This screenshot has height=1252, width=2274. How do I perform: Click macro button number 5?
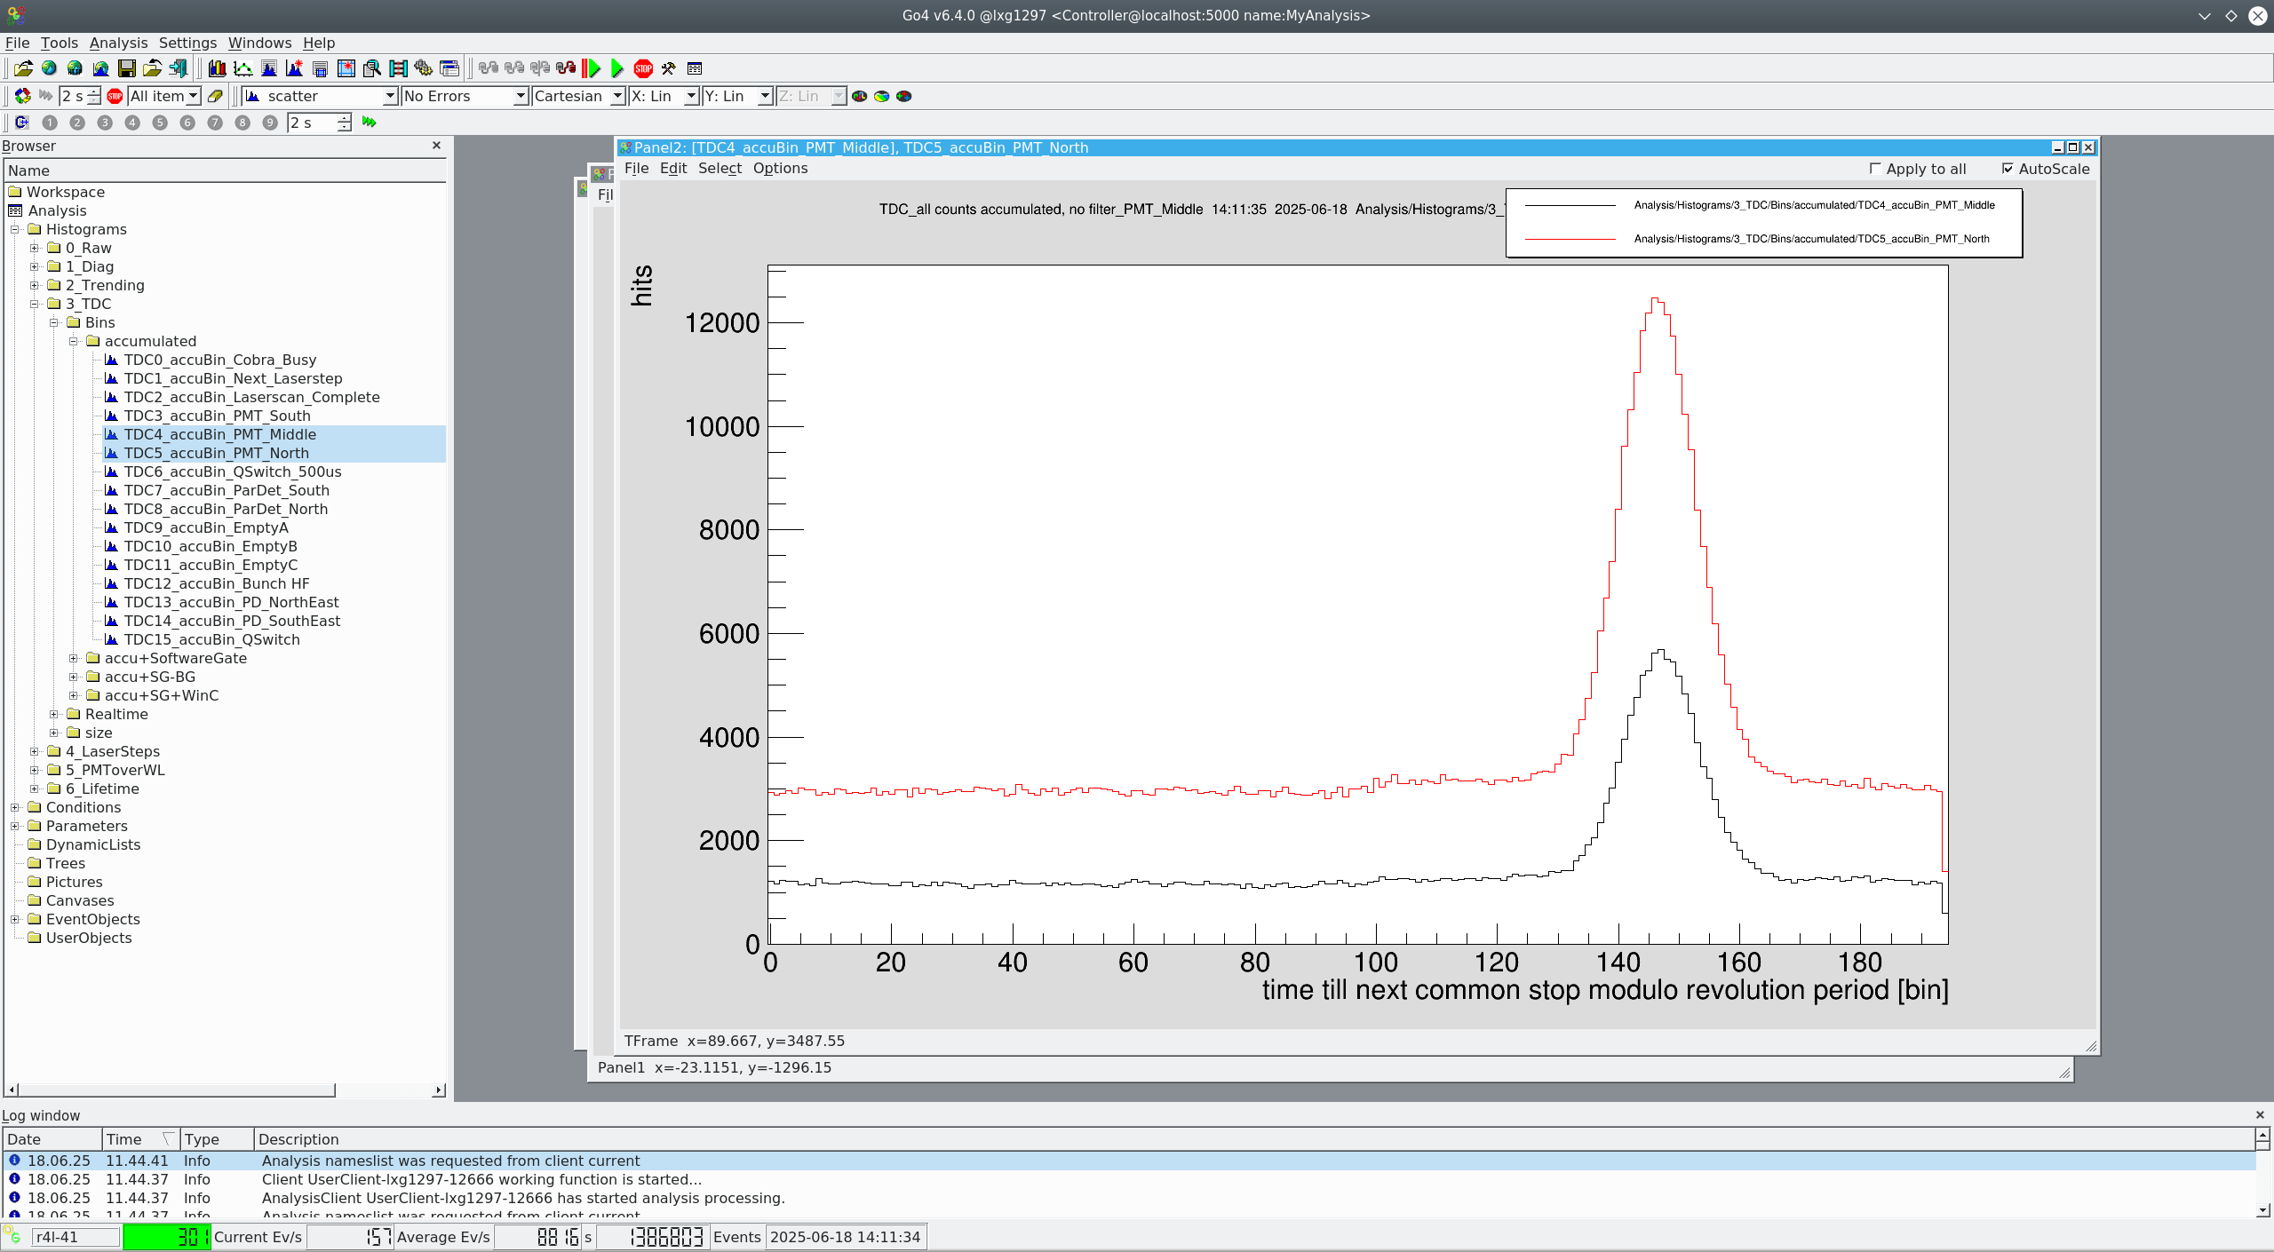pos(160,123)
